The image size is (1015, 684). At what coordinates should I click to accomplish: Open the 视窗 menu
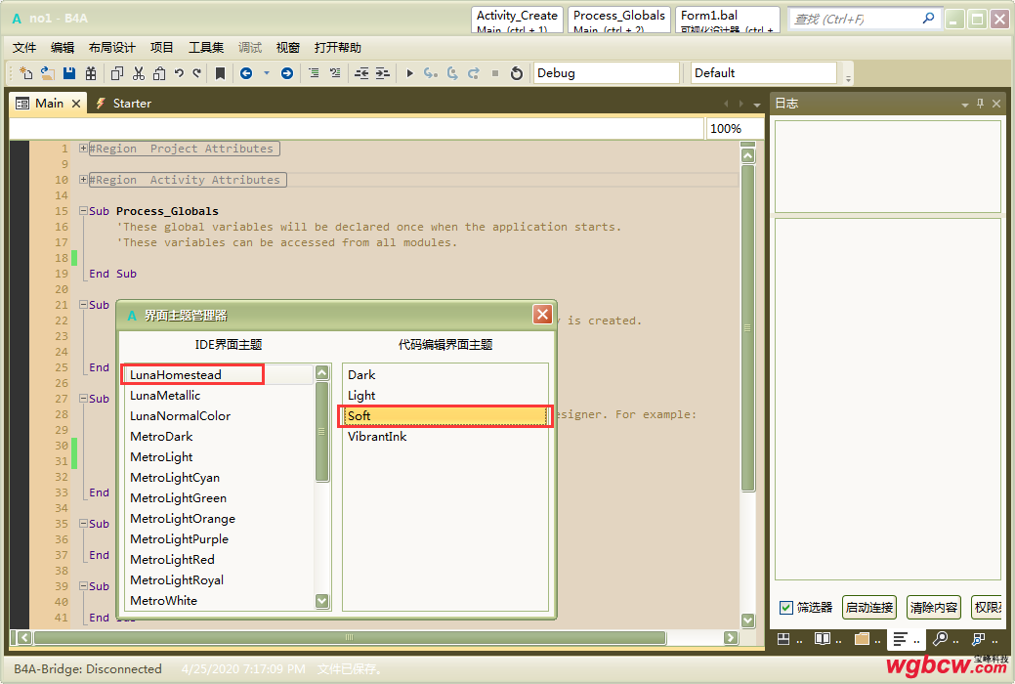[288, 47]
